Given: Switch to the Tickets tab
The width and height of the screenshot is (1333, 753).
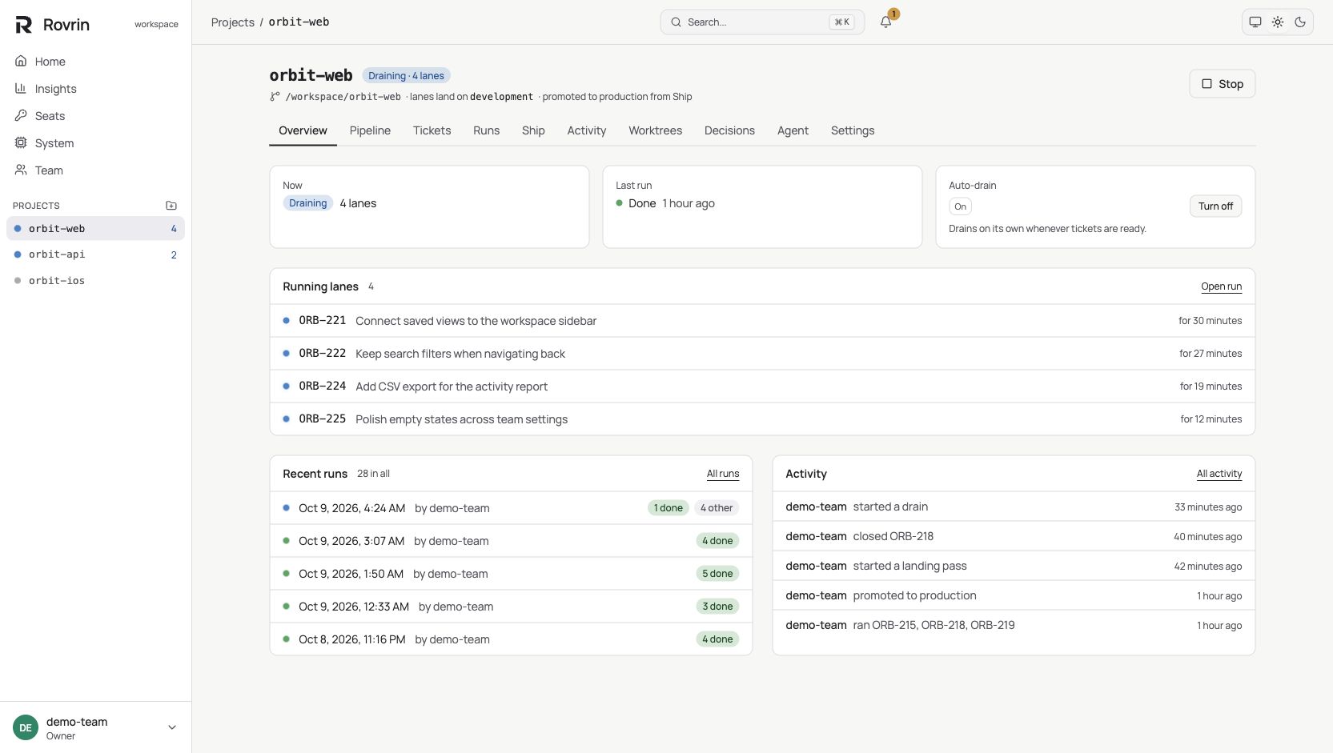Looking at the screenshot, I should pos(432,130).
